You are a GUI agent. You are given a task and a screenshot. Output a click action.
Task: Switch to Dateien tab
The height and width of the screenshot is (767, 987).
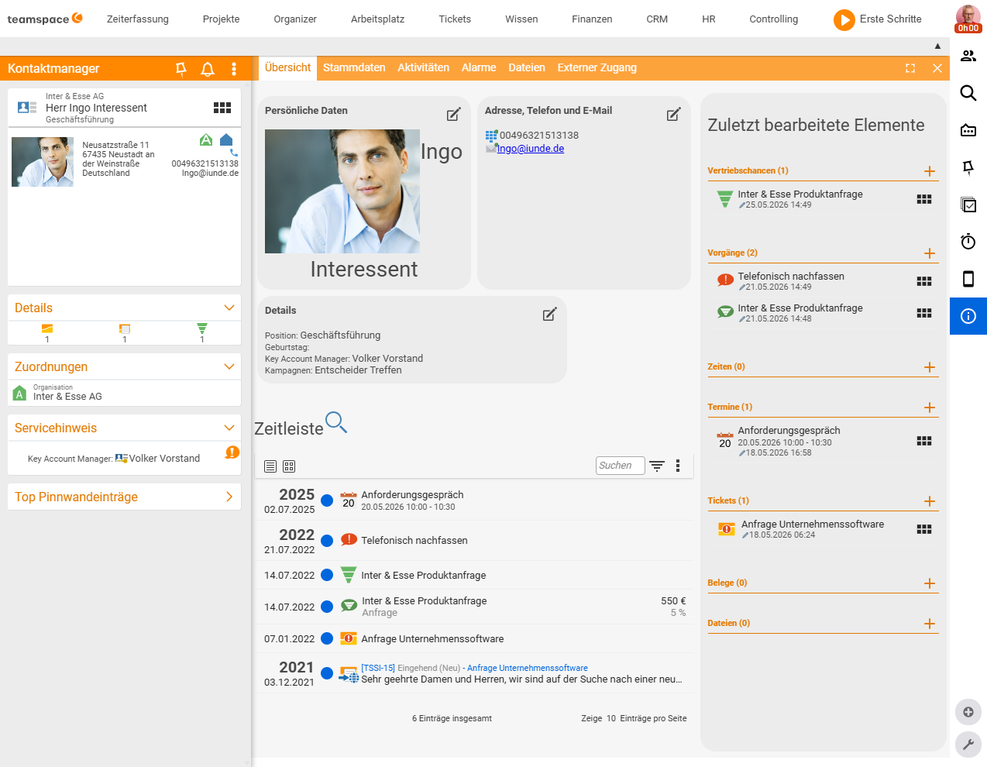click(527, 68)
